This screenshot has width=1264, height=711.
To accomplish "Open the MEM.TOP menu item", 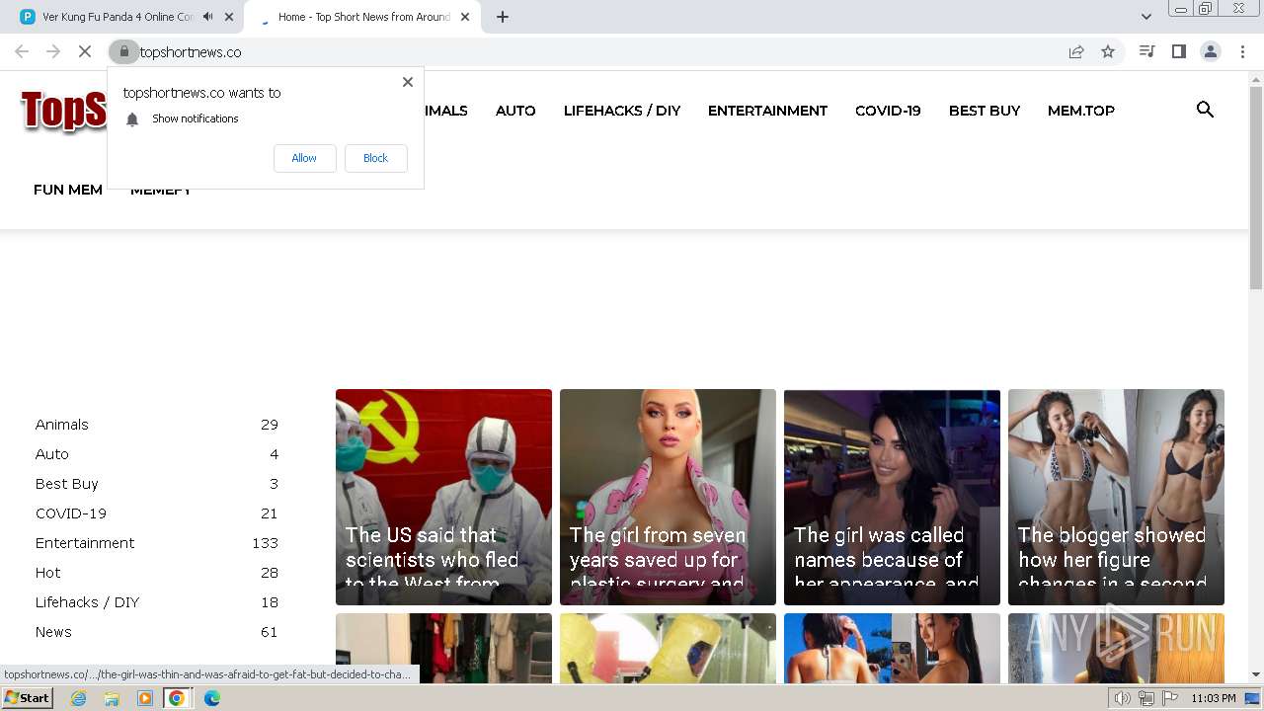I will click(1081, 111).
